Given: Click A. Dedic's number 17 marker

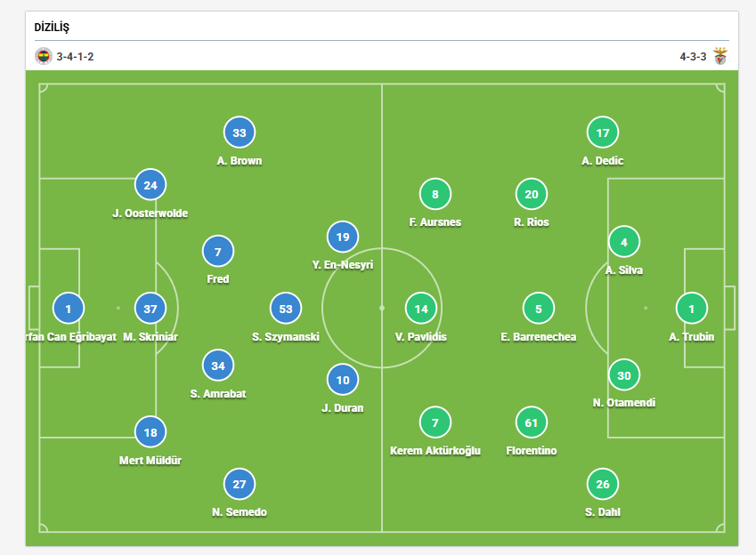Looking at the screenshot, I should tap(603, 133).
